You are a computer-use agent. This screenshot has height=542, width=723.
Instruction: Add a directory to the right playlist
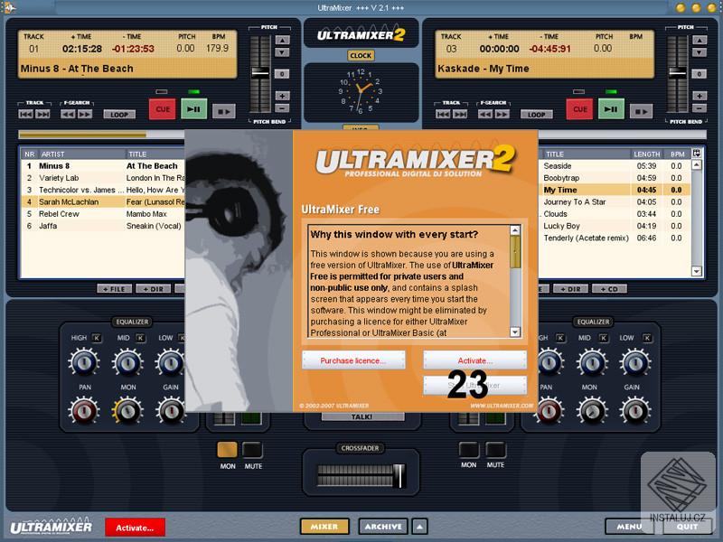pyautogui.click(x=571, y=289)
